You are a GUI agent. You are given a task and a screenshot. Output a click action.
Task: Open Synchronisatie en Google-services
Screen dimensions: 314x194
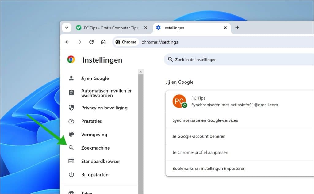tap(240, 120)
